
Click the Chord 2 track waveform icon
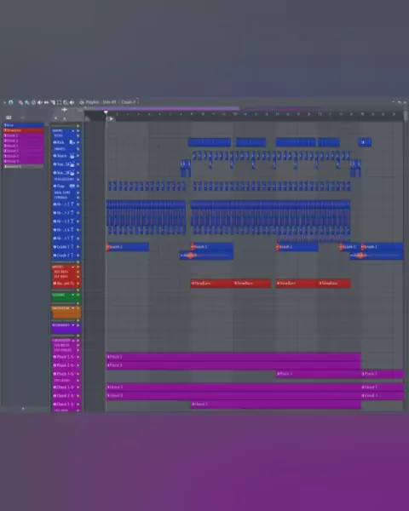click(x=72, y=396)
